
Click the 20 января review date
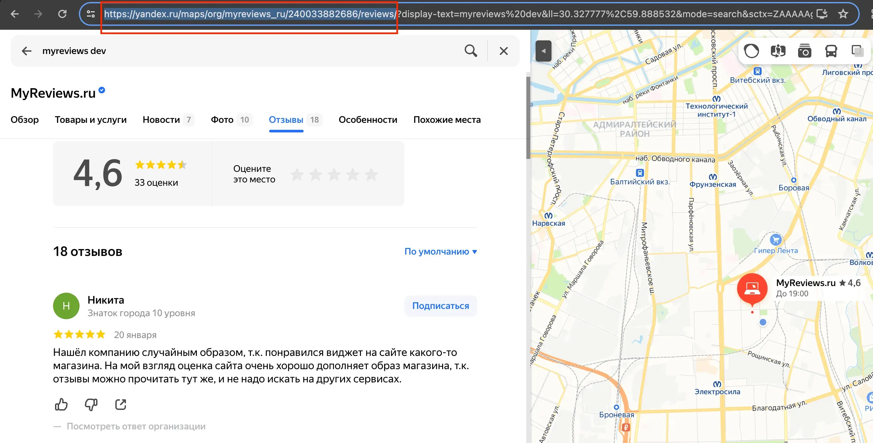135,335
